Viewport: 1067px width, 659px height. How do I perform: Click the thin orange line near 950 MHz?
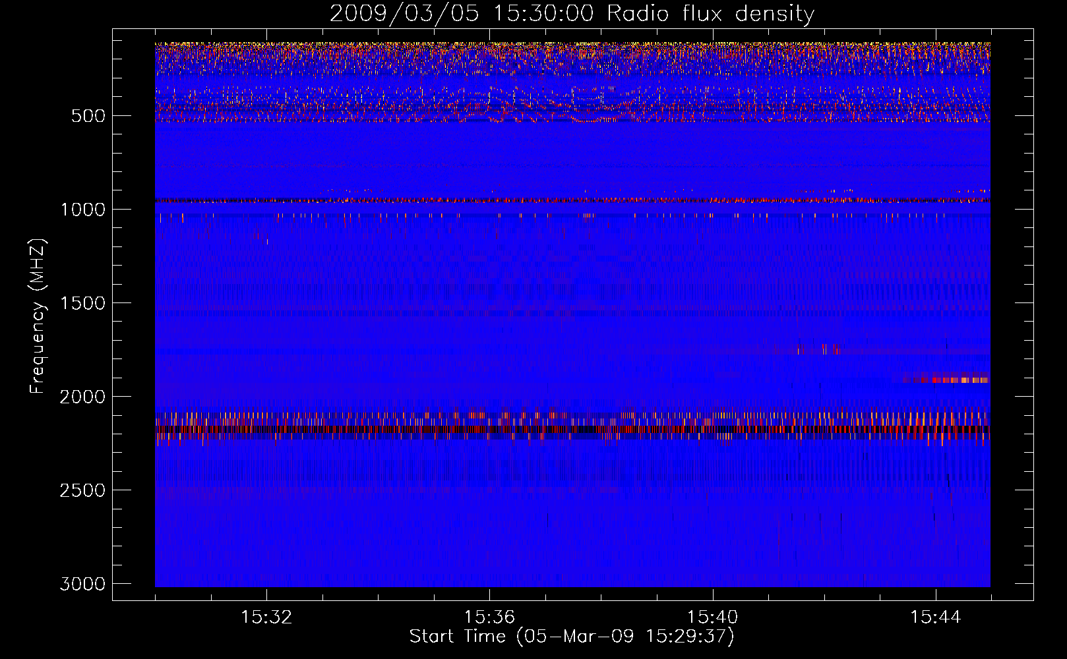(572, 200)
